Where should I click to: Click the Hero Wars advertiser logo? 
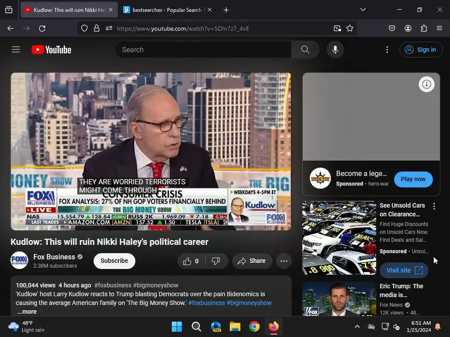click(x=320, y=178)
